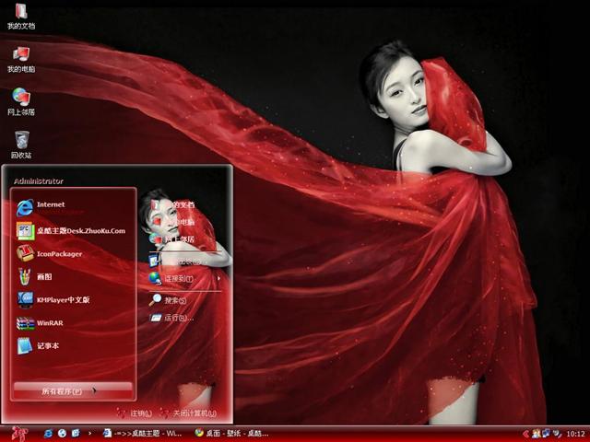Open 我的电脑 desktop icon
Viewport: 590px width, 442px height.
pyautogui.click(x=21, y=57)
